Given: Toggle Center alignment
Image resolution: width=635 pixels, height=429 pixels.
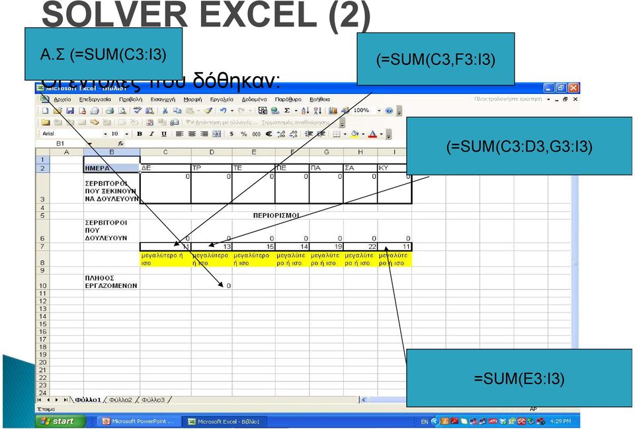Looking at the screenshot, I should coord(192,134).
